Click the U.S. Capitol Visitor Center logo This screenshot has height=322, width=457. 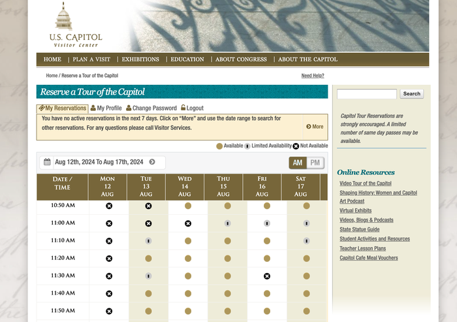[x=76, y=25]
